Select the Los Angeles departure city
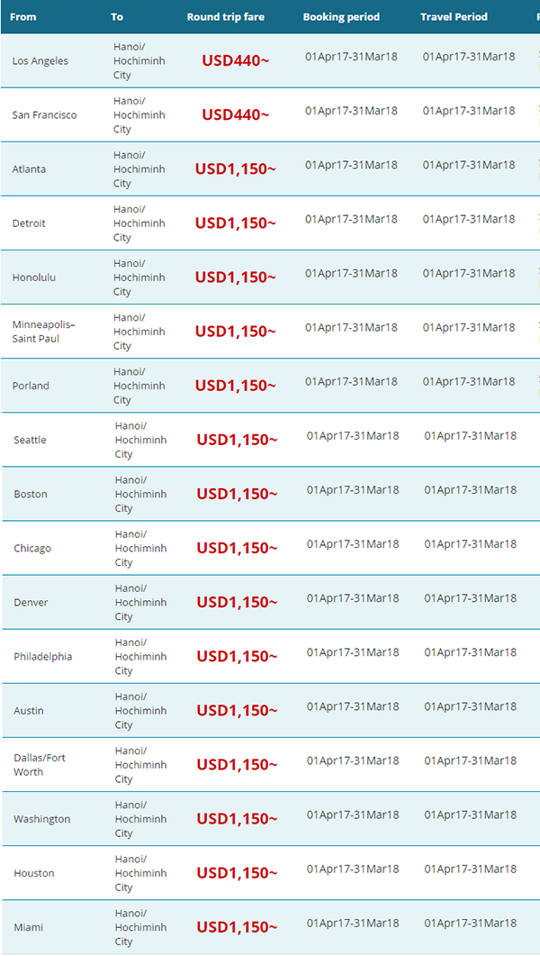 click(x=40, y=61)
